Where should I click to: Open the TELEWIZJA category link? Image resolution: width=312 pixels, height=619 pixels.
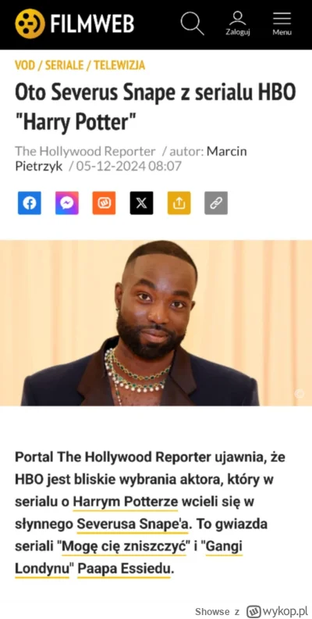(x=119, y=65)
